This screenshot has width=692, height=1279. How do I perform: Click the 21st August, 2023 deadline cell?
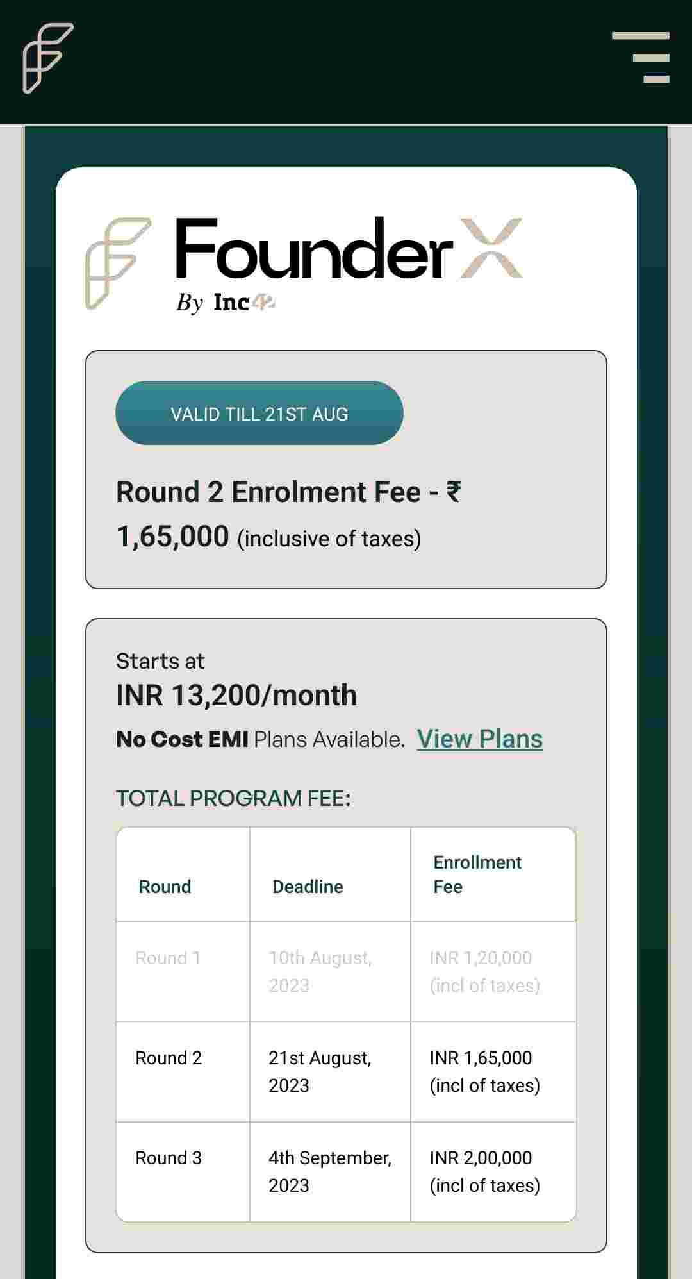click(320, 1071)
